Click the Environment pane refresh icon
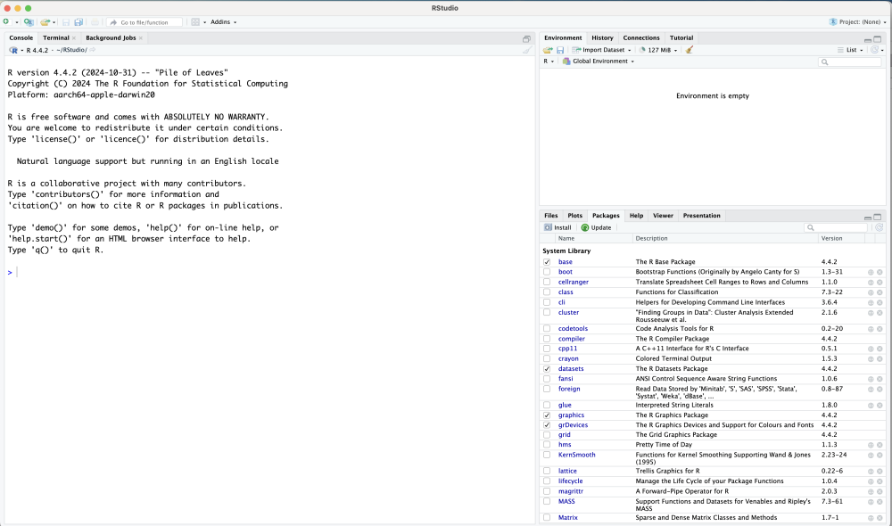892x526 pixels. coord(875,50)
